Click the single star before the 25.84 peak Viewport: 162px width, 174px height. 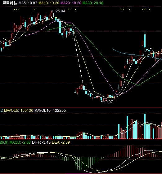point(34,10)
